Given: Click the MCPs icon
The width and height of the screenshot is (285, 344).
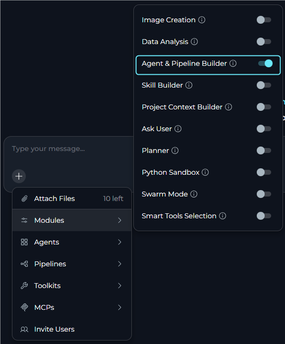Looking at the screenshot, I should [x=24, y=307].
